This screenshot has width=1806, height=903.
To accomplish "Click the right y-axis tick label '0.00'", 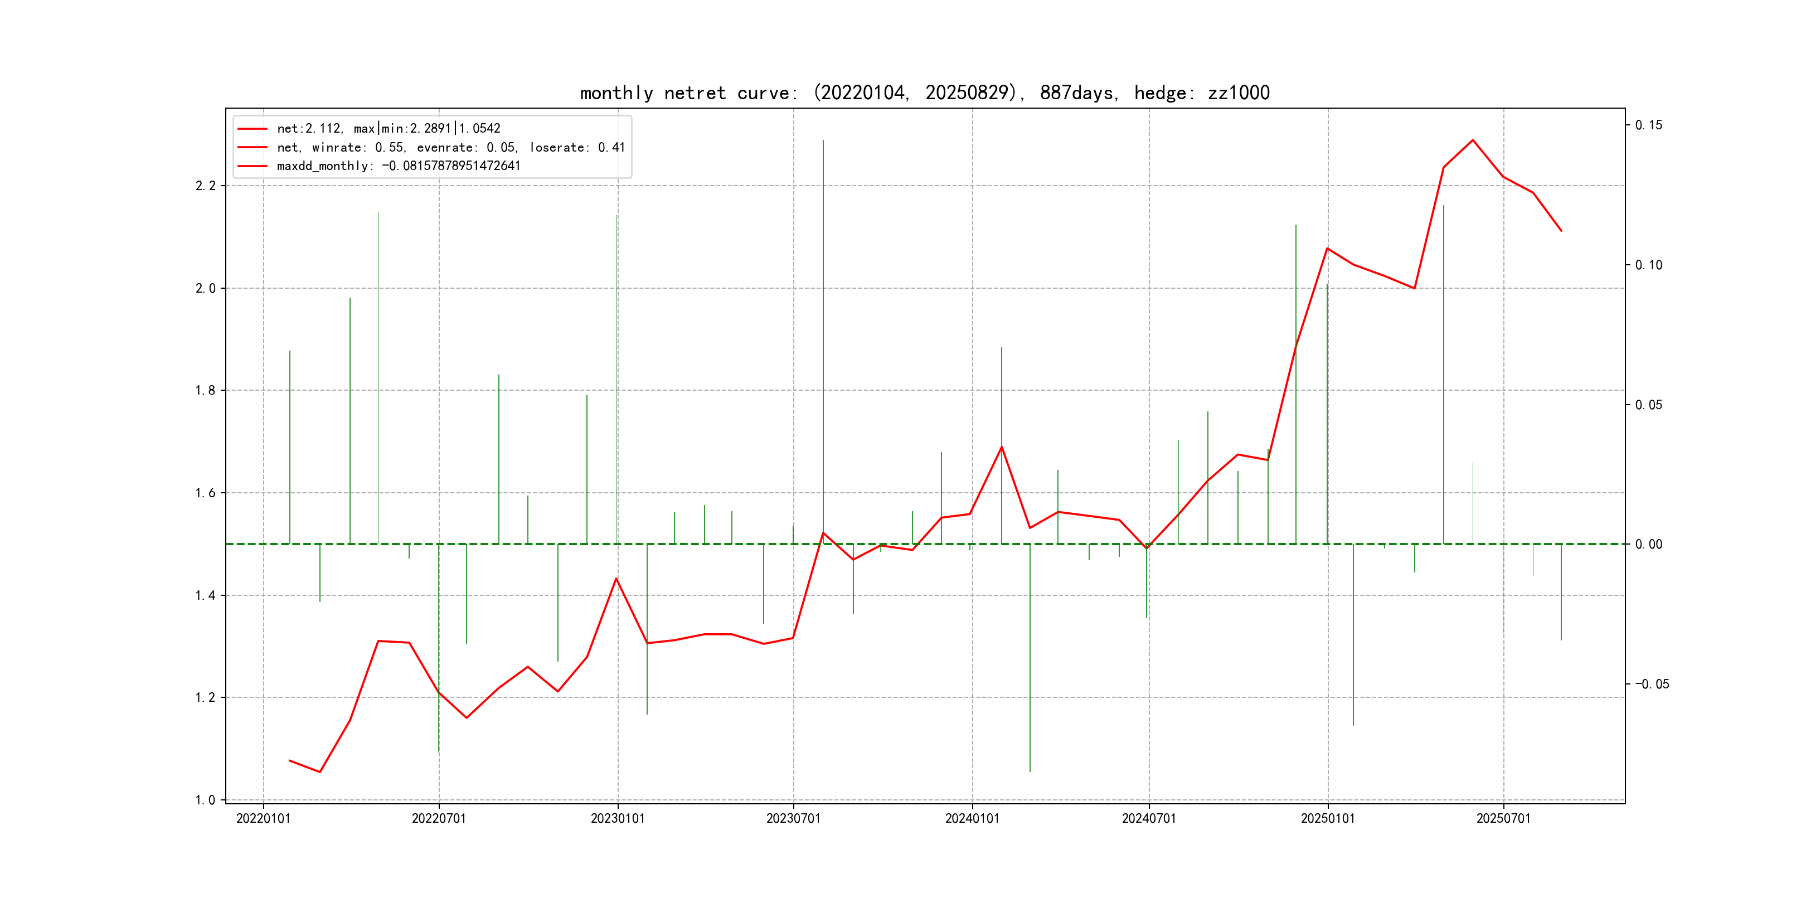I will coord(1648,545).
